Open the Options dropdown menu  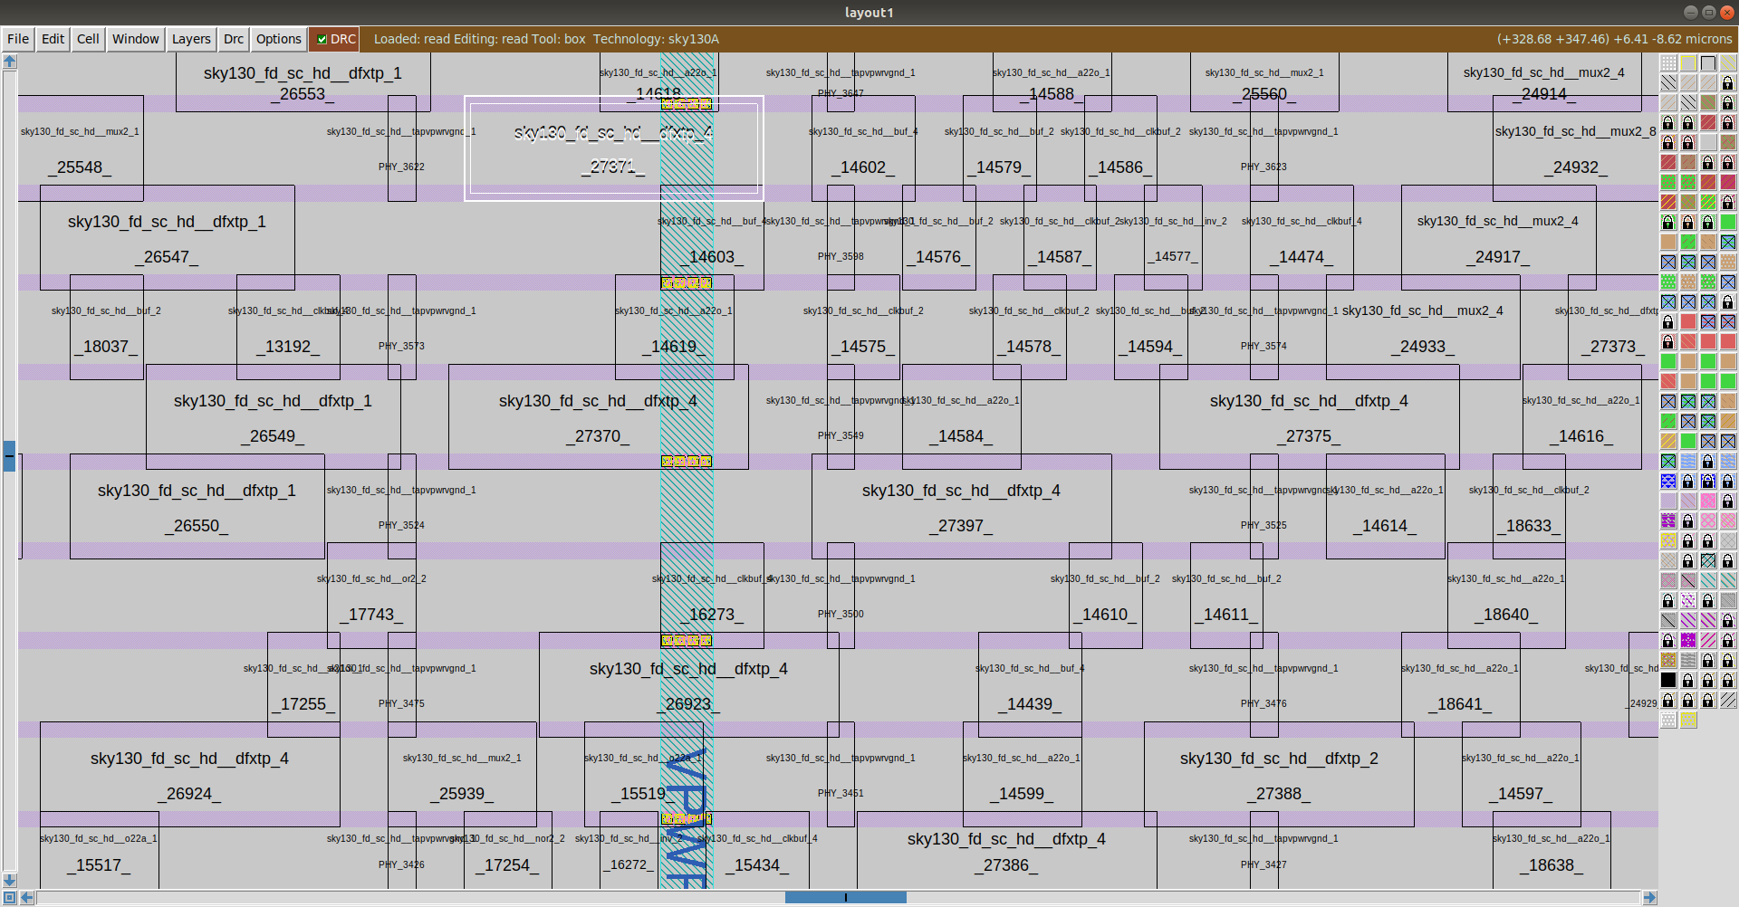278,39
